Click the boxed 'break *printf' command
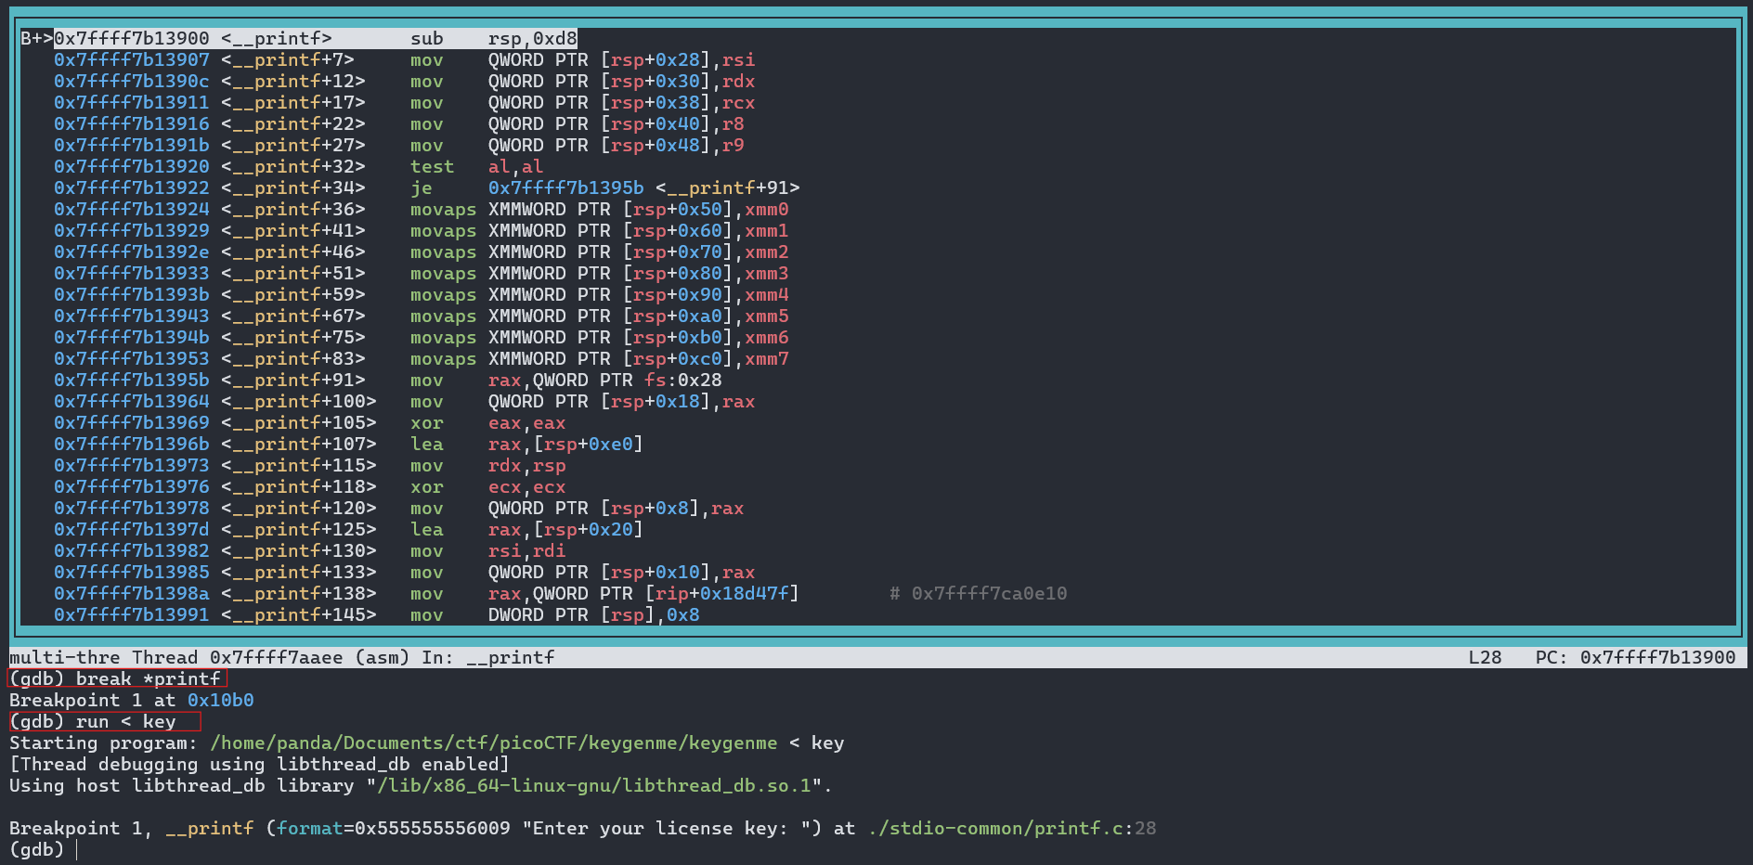 click(x=117, y=678)
